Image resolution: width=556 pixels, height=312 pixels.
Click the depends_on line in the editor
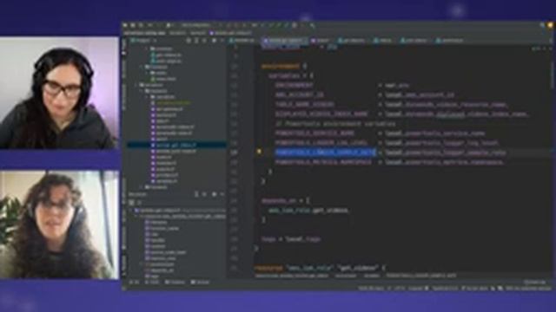[286, 200]
